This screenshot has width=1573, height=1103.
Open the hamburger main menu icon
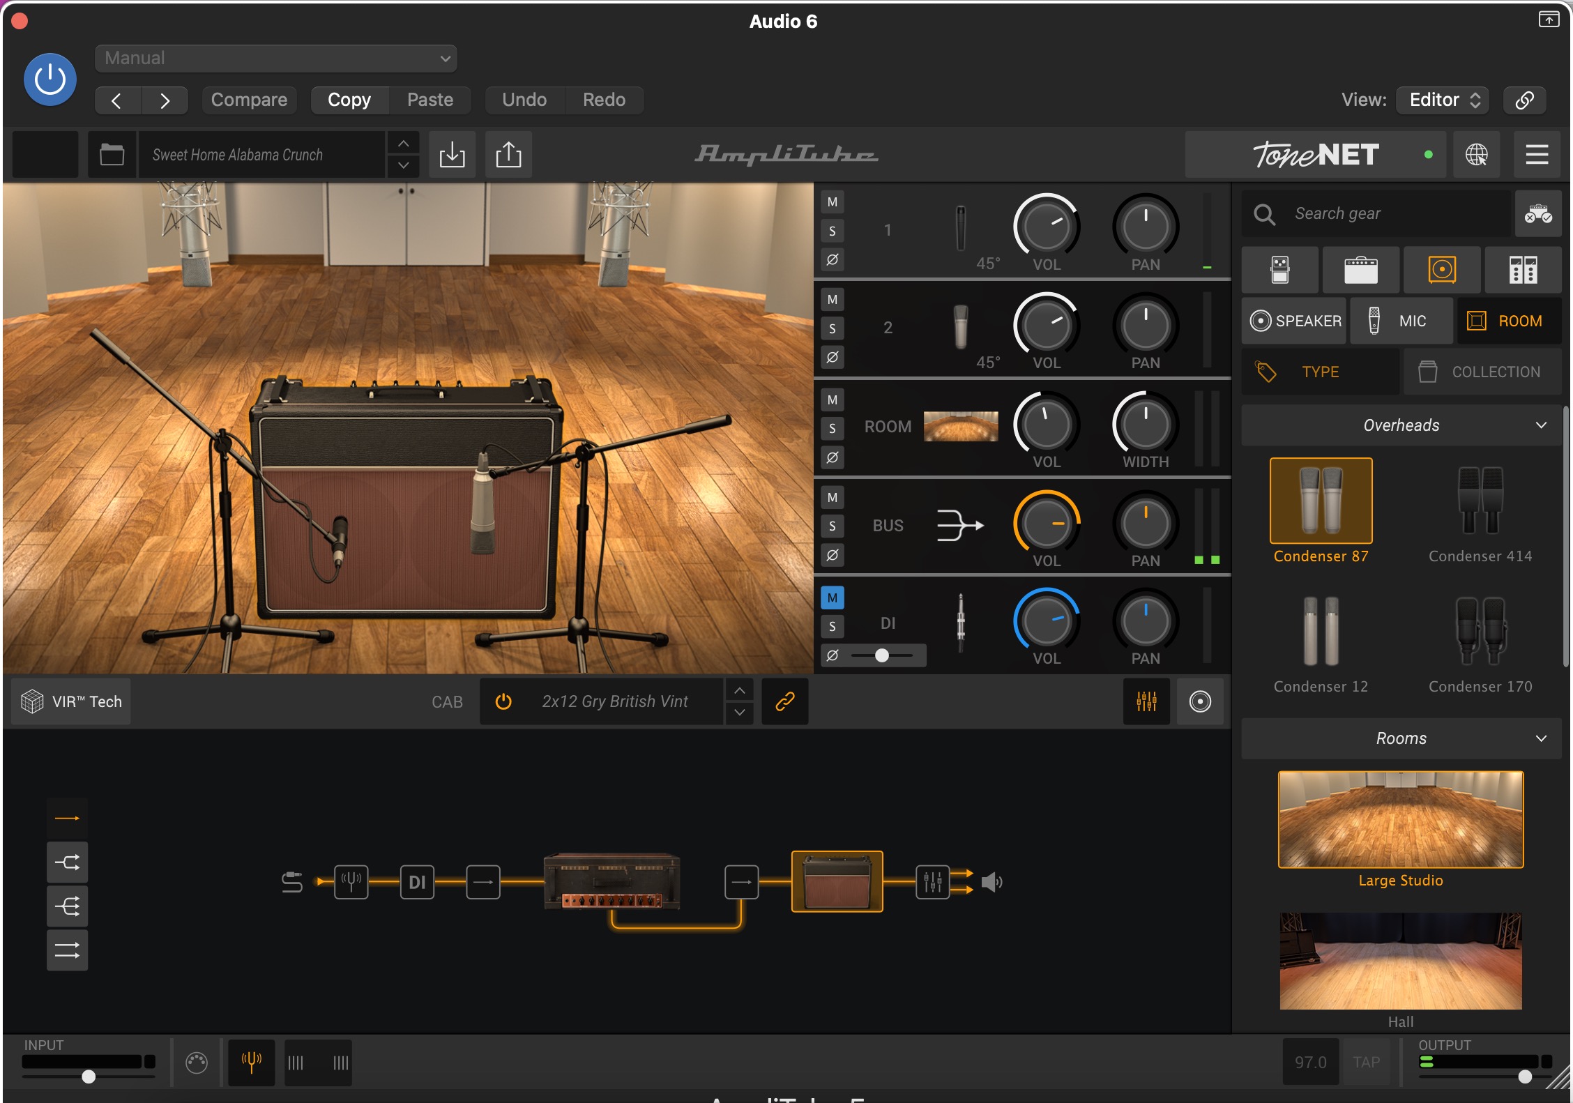pyautogui.click(x=1537, y=154)
